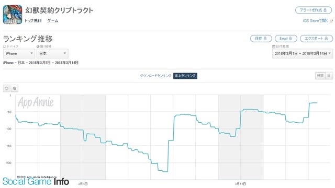Viewport: 335px width, 188px height.
Task: Click the トップ無料 category link
Action: [33, 21]
